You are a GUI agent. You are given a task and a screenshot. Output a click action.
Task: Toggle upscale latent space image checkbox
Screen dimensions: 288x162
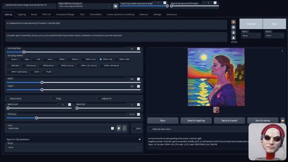[4, 5]
